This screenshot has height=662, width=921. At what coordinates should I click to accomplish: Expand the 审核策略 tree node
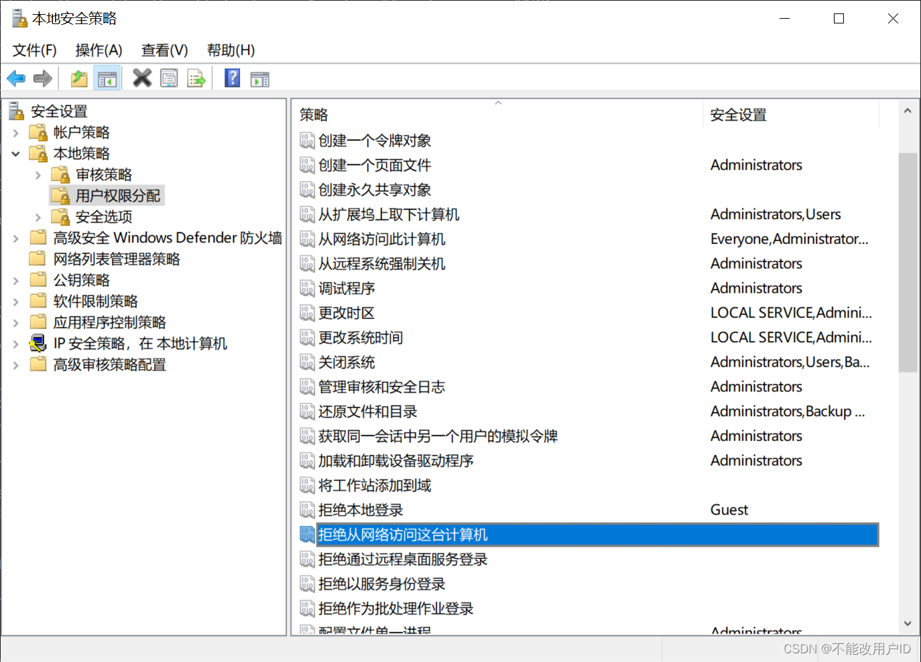[x=38, y=175]
